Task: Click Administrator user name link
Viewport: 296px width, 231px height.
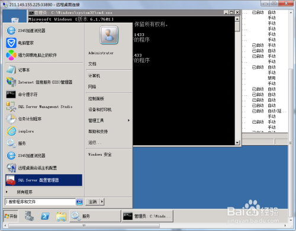Action: pos(101,53)
